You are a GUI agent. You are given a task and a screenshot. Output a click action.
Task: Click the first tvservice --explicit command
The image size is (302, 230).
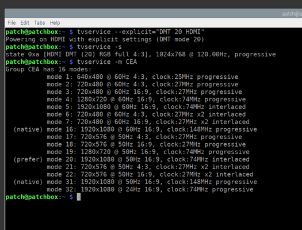pyautogui.click(x=140, y=32)
